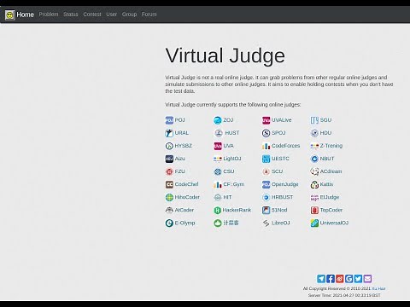
Task: Click the Virtual Judge logo icon in navbar
Action: click(9, 14)
